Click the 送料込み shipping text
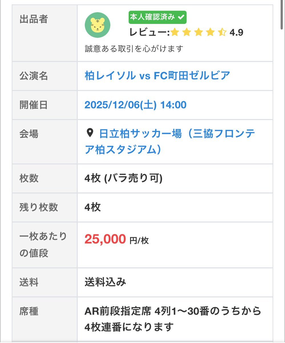Image resolution: width=285 pixels, height=343 pixels. [105, 282]
